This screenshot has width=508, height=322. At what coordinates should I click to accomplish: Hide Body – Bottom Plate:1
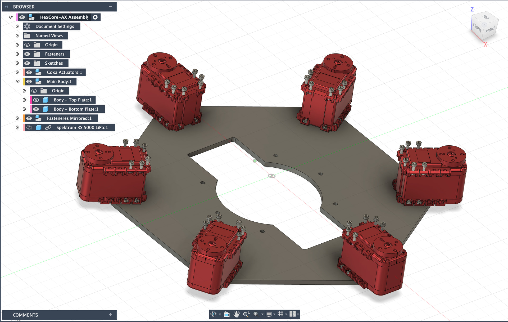pos(36,109)
